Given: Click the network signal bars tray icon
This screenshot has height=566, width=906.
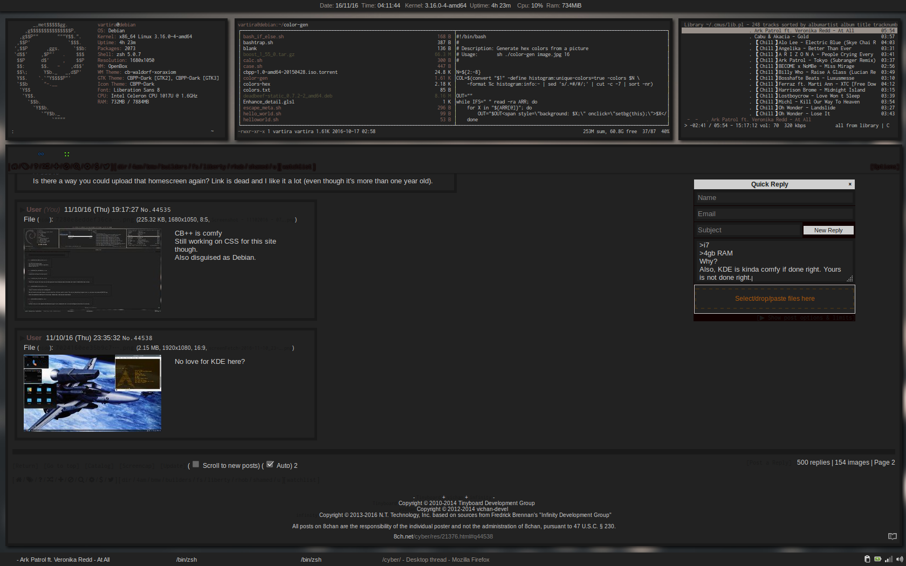Looking at the screenshot, I should [x=888, y=559].
